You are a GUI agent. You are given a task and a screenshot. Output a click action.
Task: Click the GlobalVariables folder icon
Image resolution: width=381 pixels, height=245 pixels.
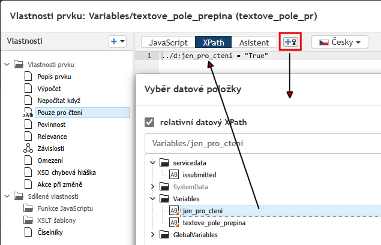coord(164,235)
